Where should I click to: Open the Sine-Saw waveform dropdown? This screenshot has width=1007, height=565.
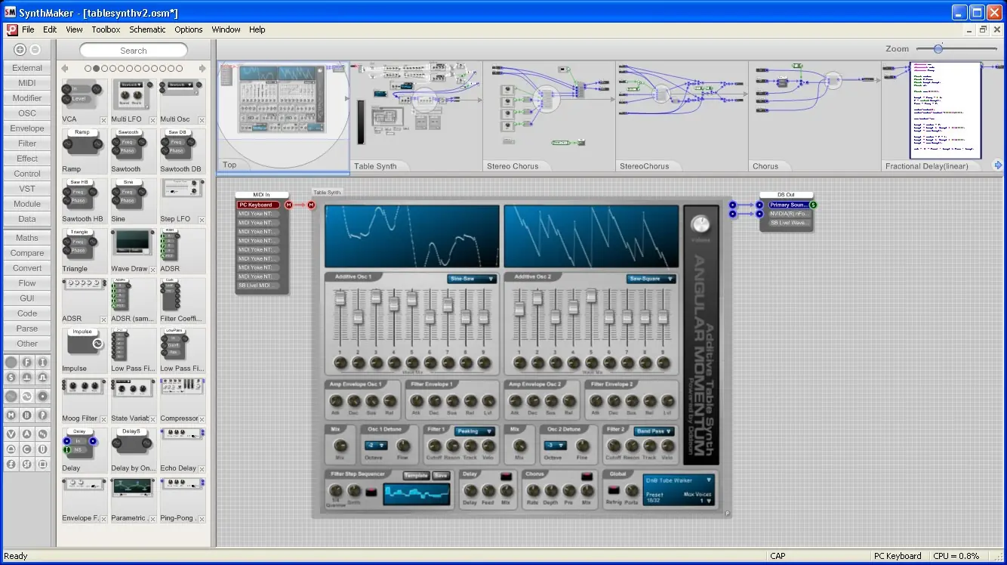tap(472, 279)
